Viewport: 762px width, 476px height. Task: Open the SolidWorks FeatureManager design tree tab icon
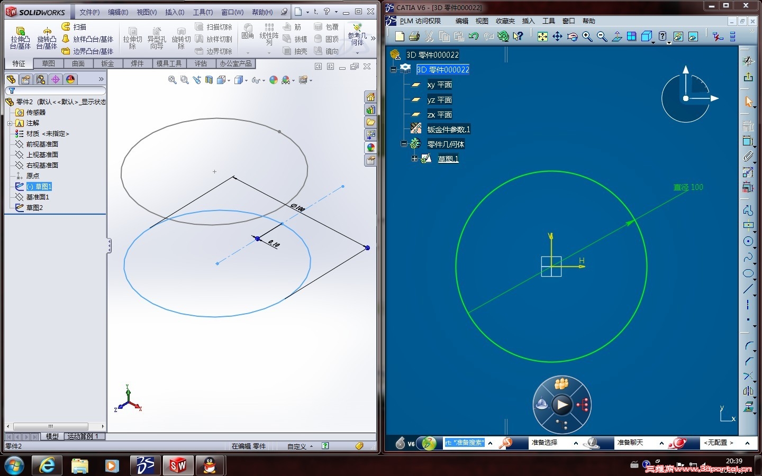click(11, 79)
